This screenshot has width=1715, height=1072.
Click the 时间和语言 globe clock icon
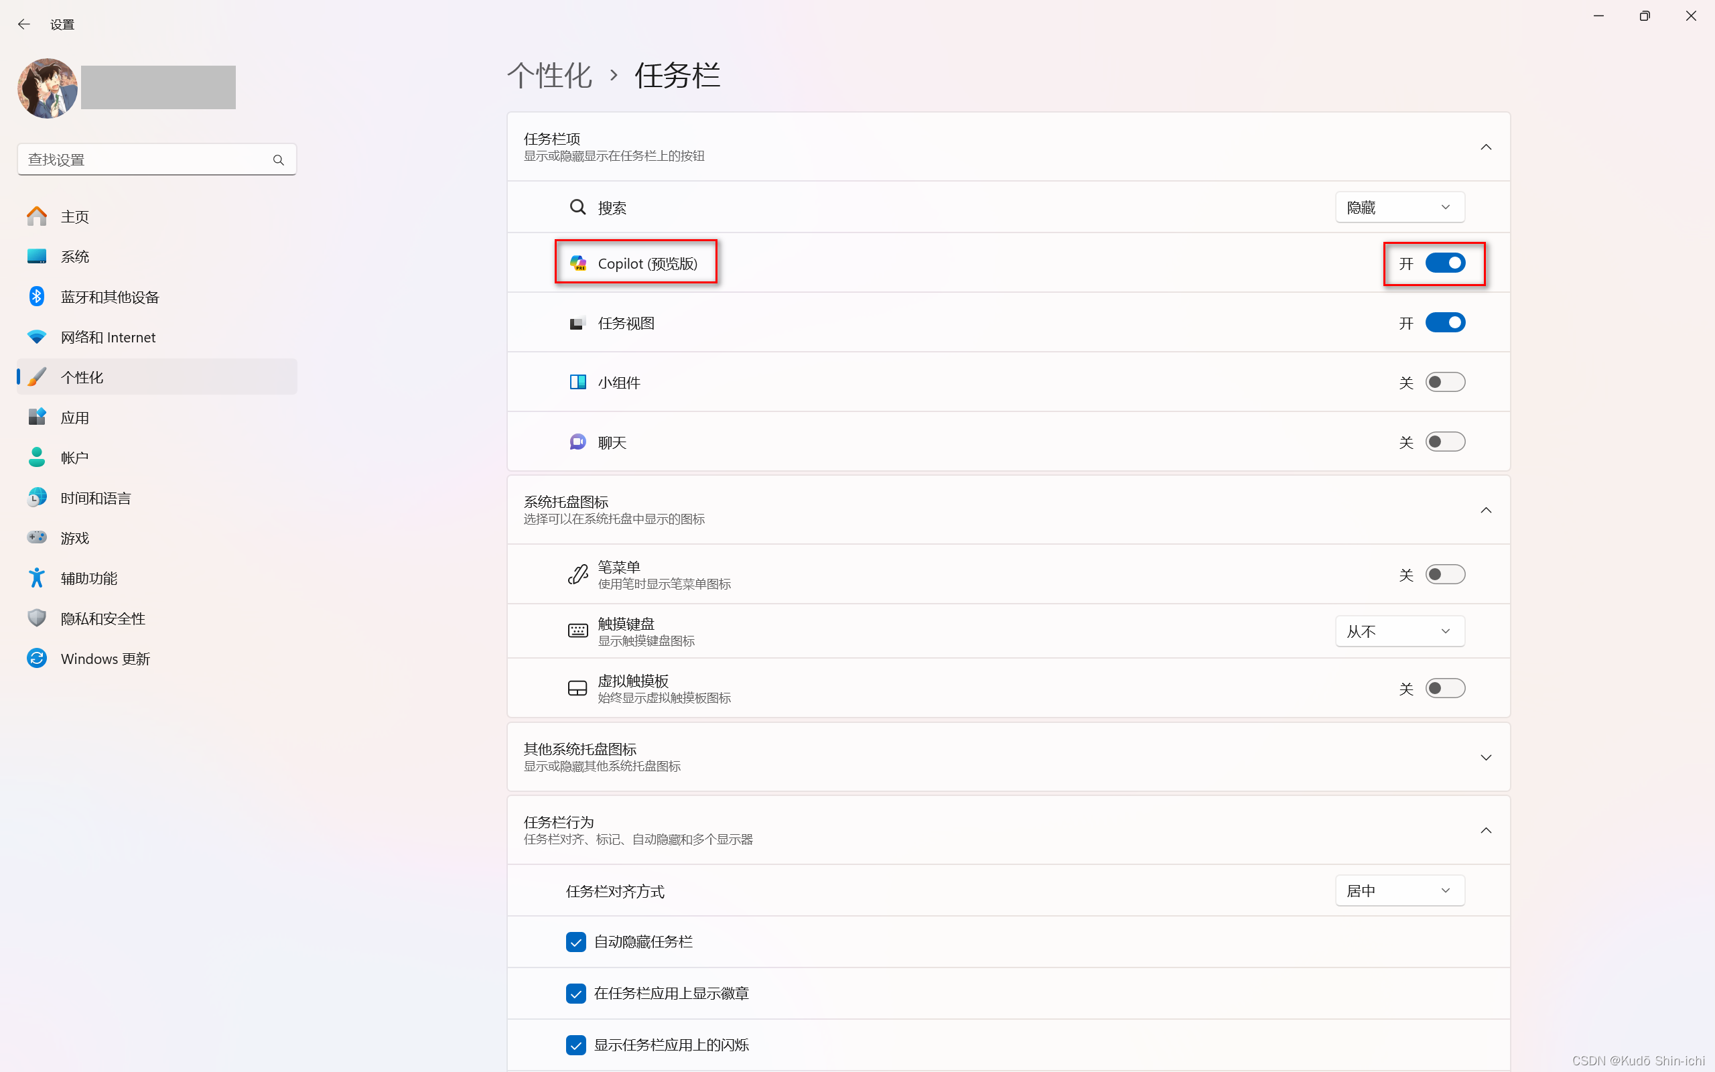pos(37,498)
